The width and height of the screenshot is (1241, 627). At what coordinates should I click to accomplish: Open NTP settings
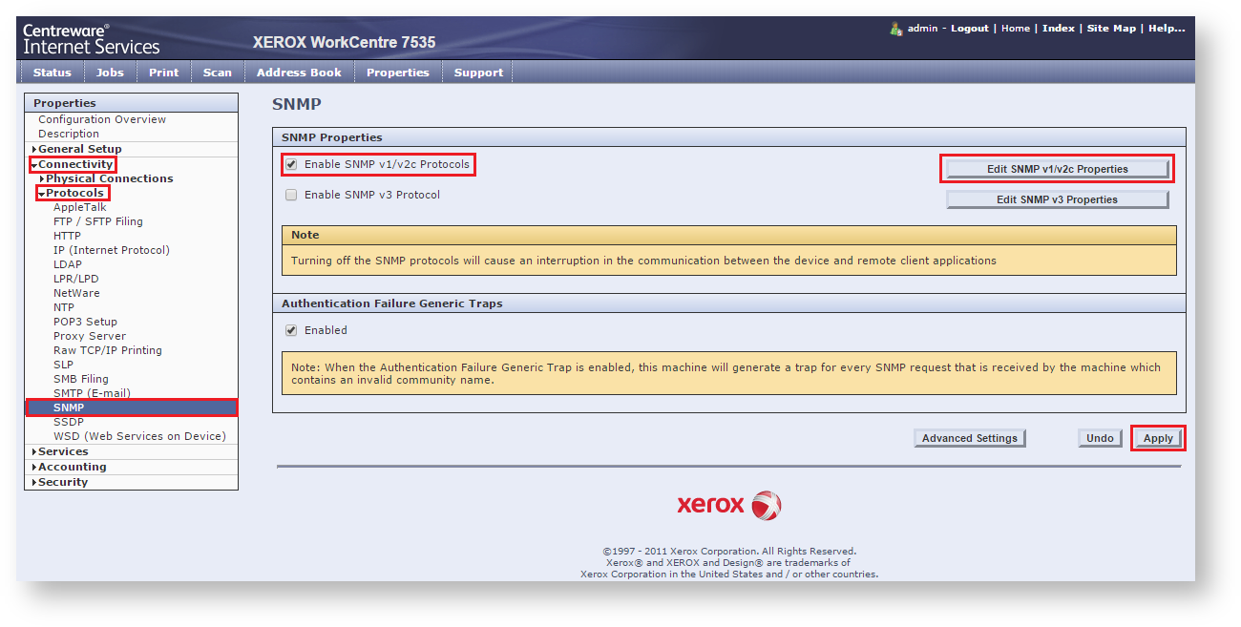64,307
